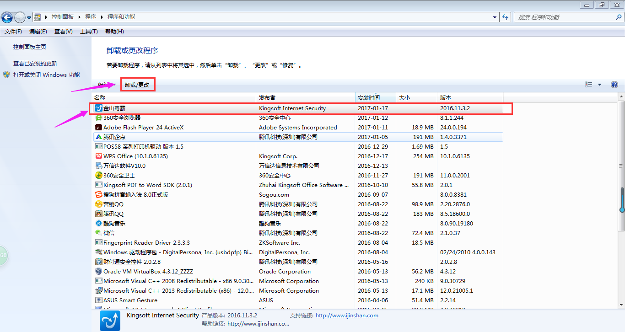Select size cell 98.9 MB

(x=423, y=204)
